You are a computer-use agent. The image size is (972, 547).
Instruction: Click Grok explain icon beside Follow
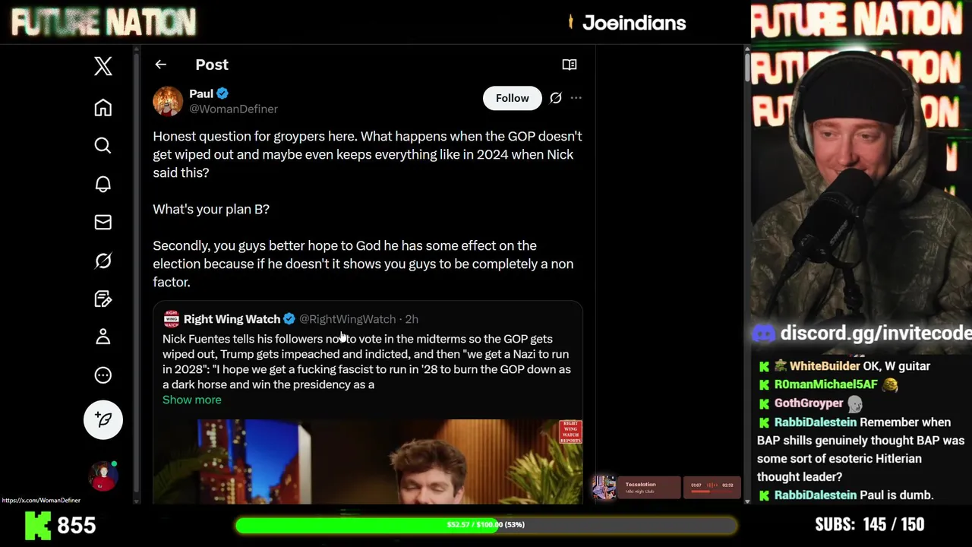tap(556, 98)
